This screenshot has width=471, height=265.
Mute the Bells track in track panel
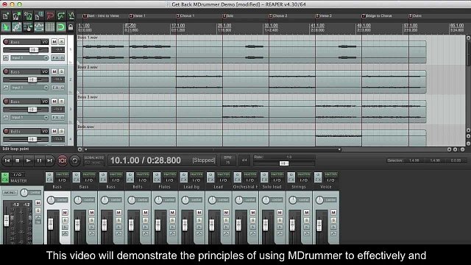pyautogui.click(x=54, y=131)
